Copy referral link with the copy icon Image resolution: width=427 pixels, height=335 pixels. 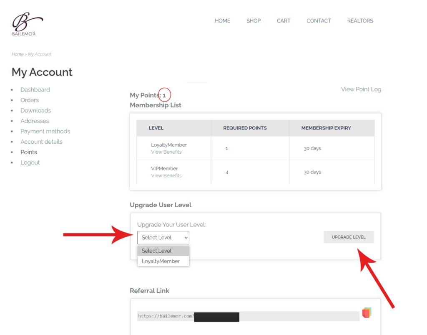367,312
